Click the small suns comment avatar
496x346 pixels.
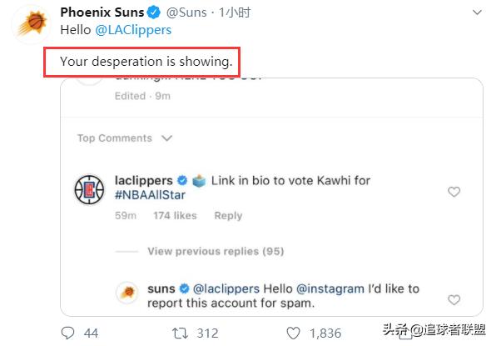(x=127, y=293)
